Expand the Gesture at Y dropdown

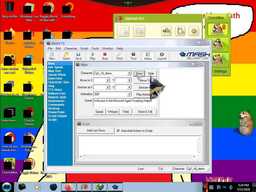(x=129, y=87)
